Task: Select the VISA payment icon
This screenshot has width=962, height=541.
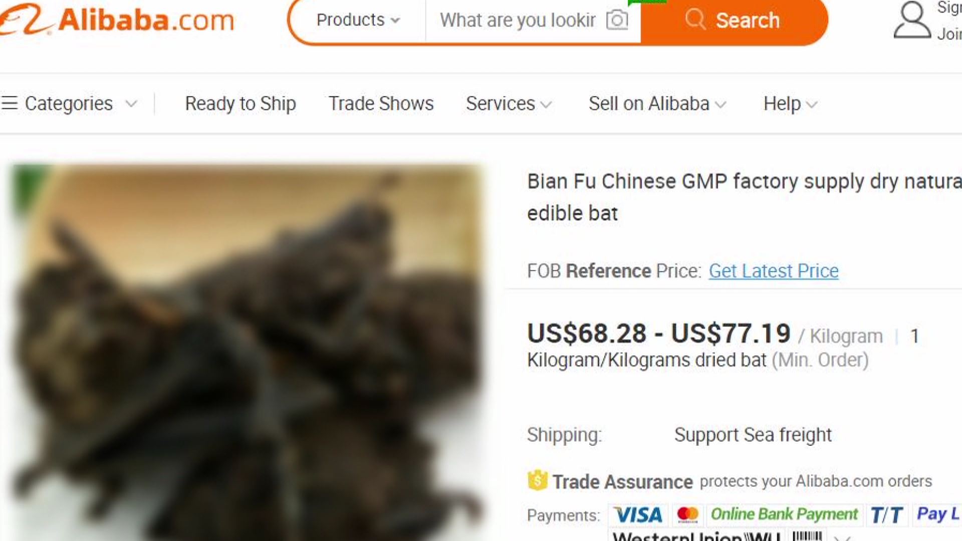Action: coord(638,514)
